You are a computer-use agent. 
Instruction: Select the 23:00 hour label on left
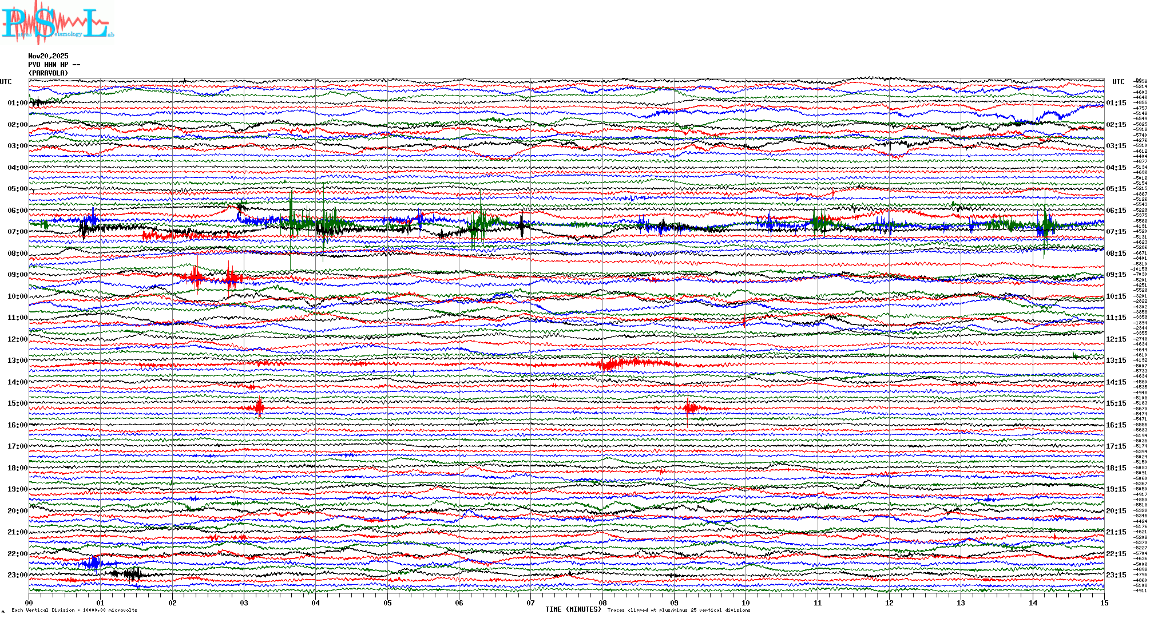(17, 575)
